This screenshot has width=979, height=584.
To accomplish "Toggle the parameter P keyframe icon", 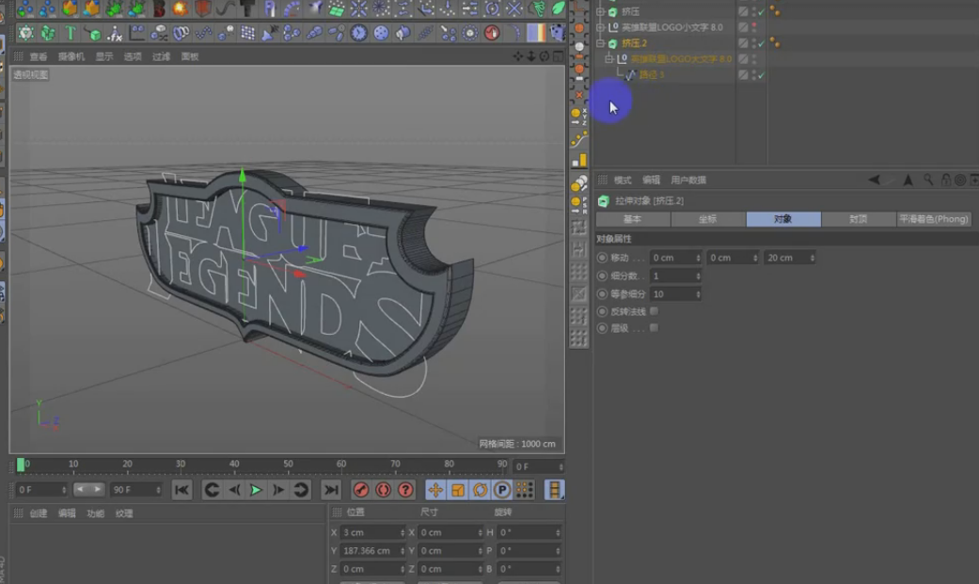I will coord(502,490).
